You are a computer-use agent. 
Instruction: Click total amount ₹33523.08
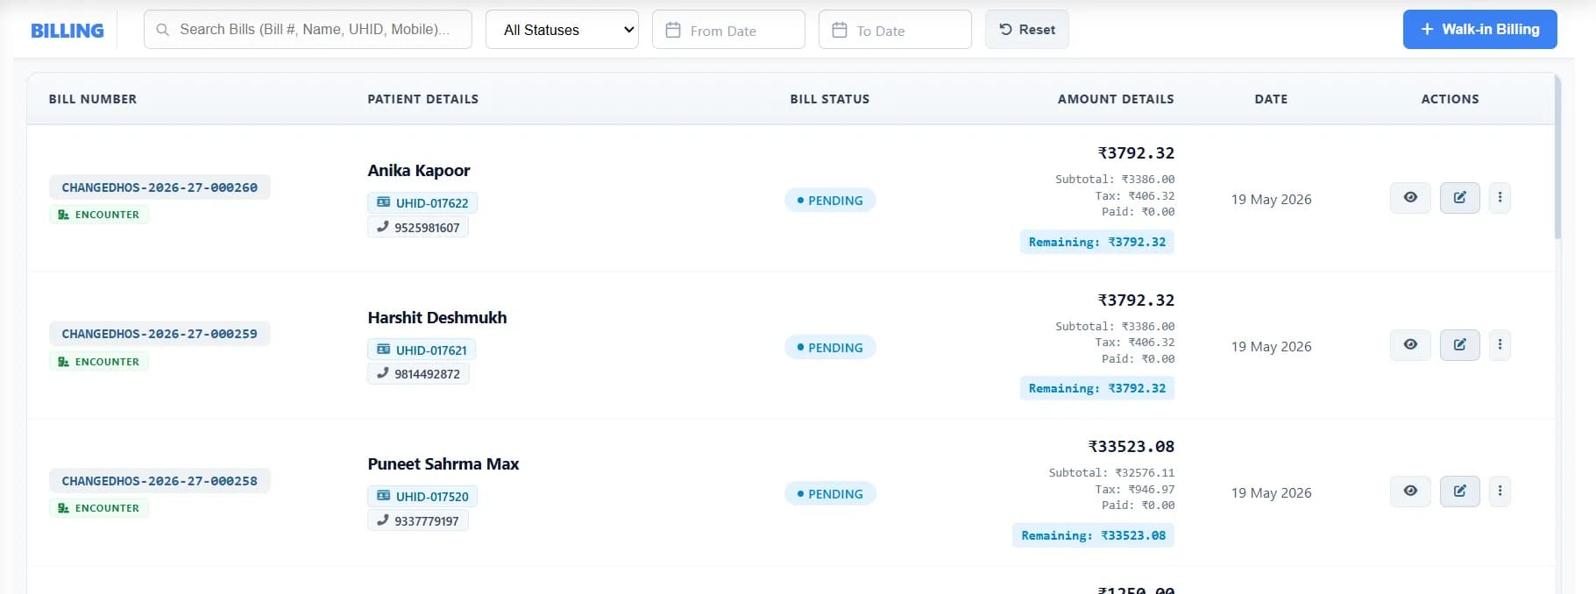1131,447
